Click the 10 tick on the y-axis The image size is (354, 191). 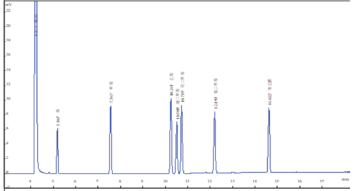point(8,99)
